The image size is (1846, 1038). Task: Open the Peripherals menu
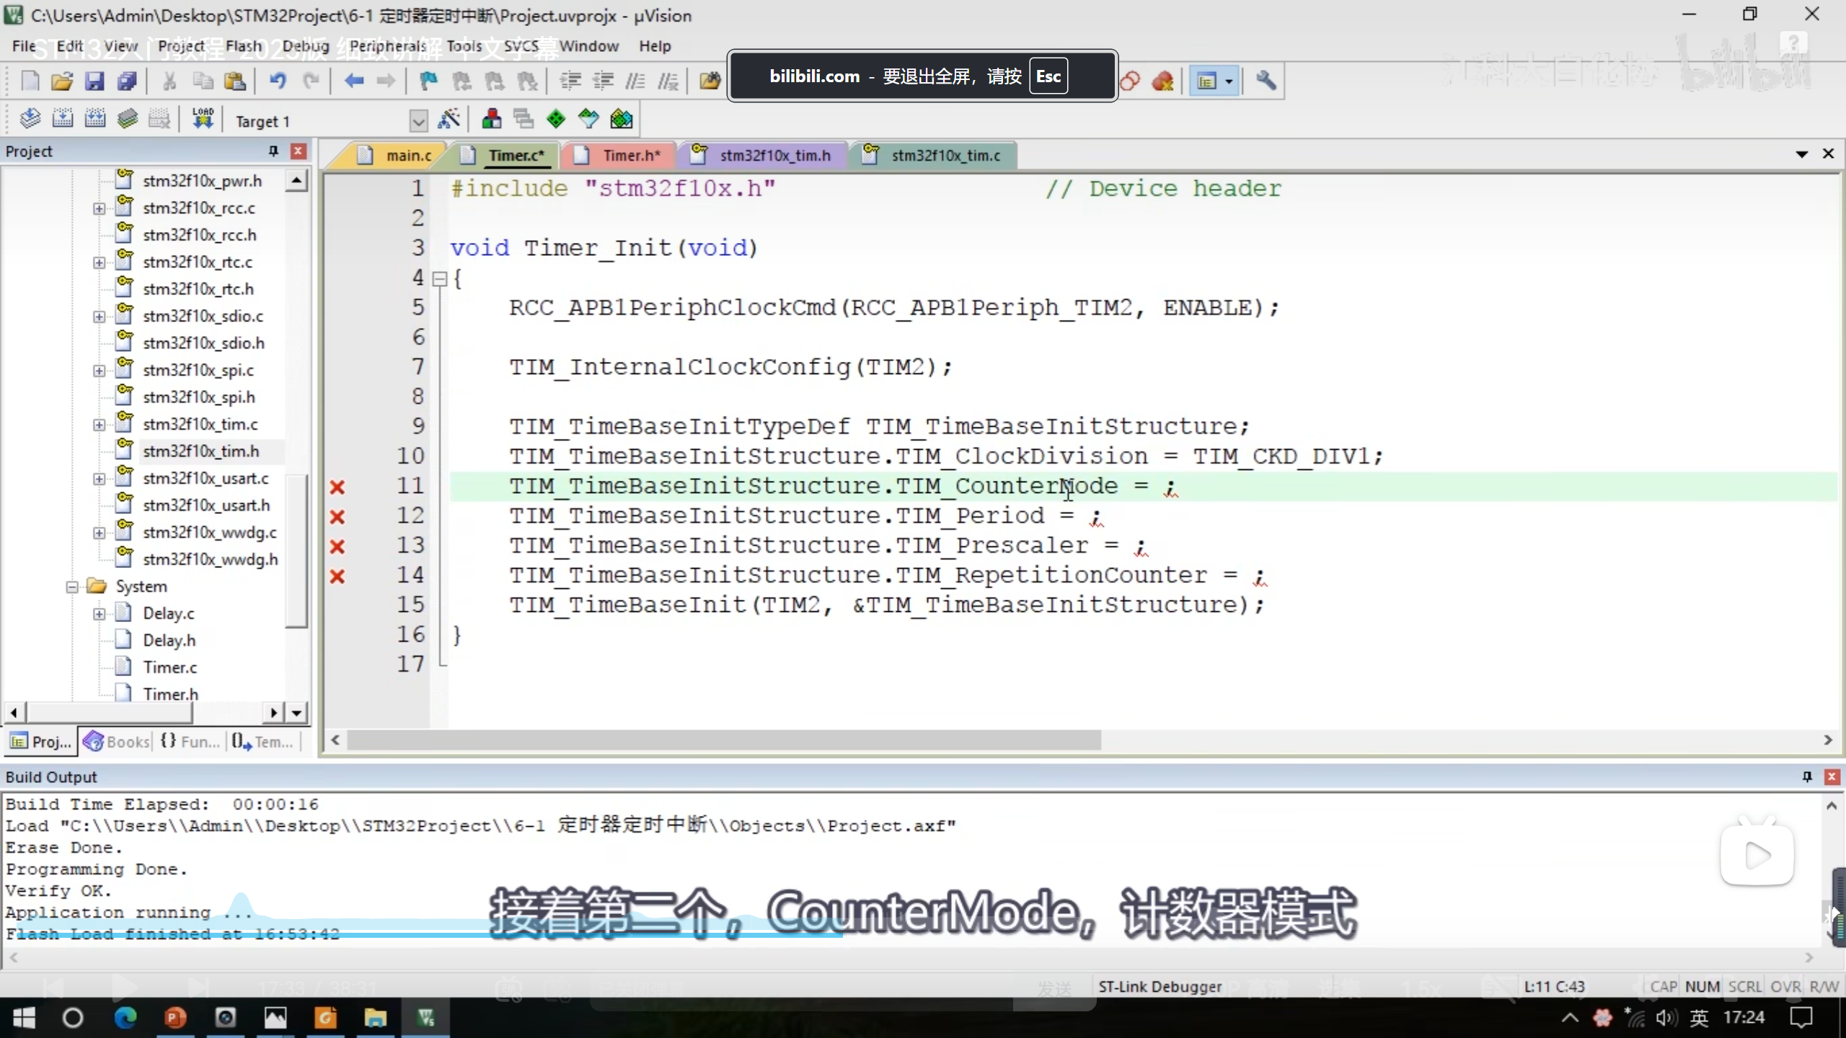(x=388, y=46)
